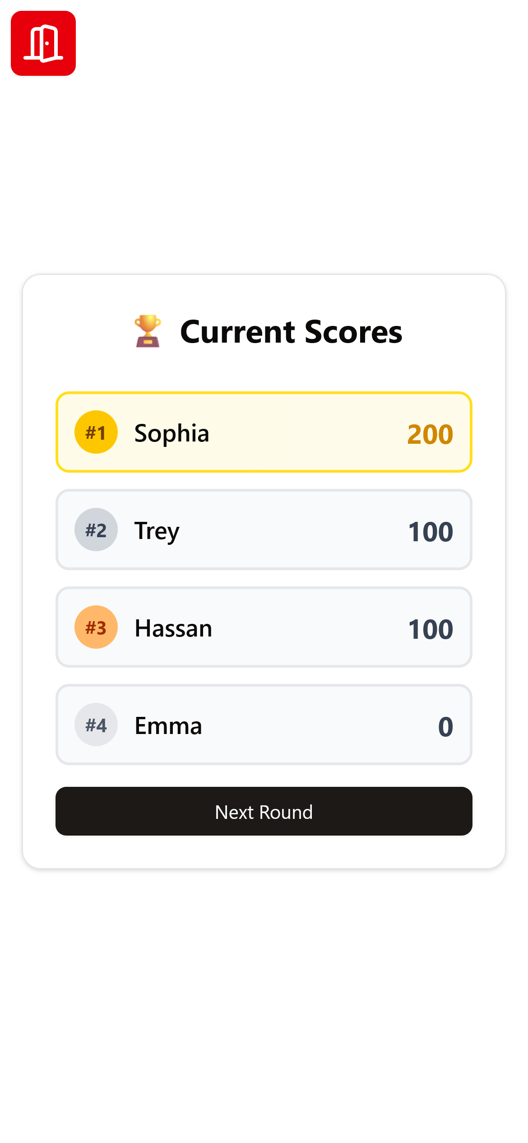
Task: Click Sophia's score of 200
Action: pyautogui.click(x=430, y=434)
